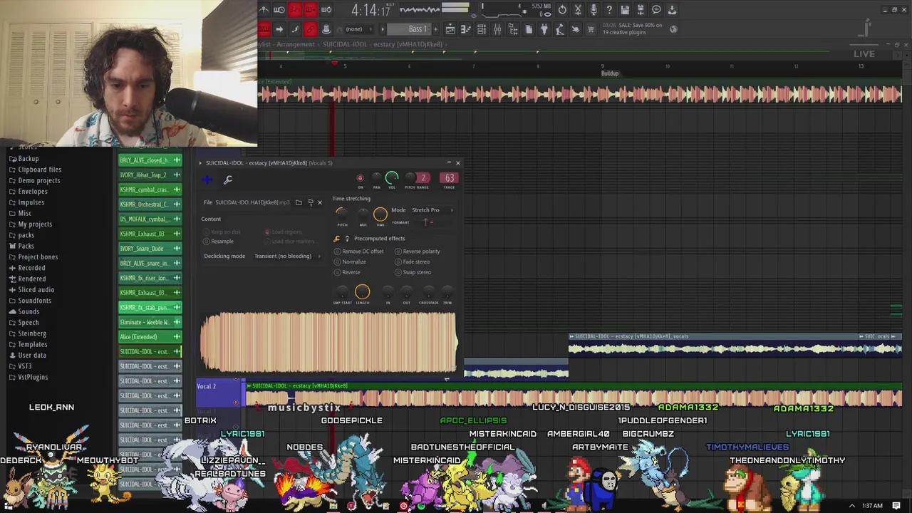Open the channel rack view

482,29
